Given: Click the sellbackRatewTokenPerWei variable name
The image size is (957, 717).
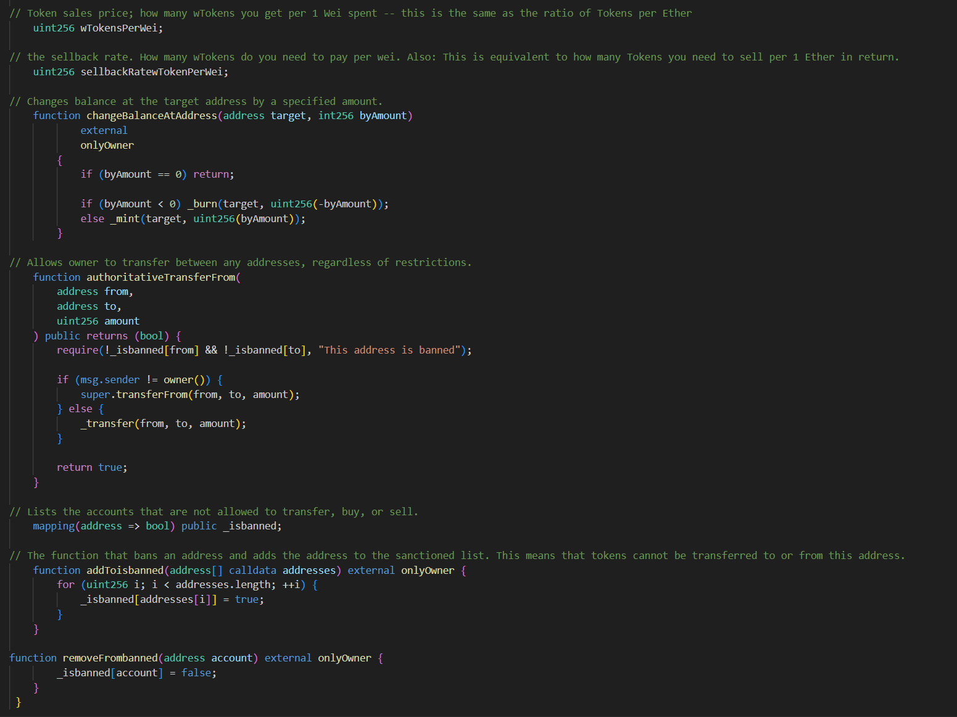Looking at the screenshot, I should click(x=153, y=72).
